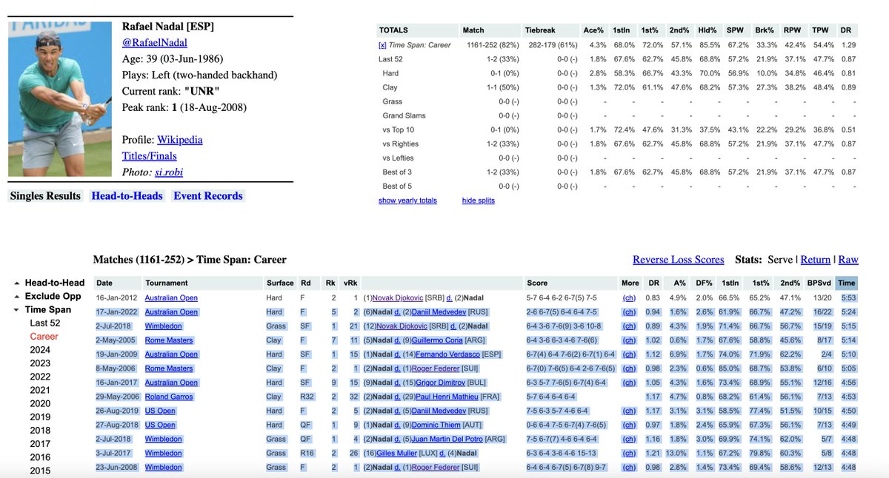Open the si.robi photo credit link
889x478 pixels.
pyautogui.click(x=169, y=172)
